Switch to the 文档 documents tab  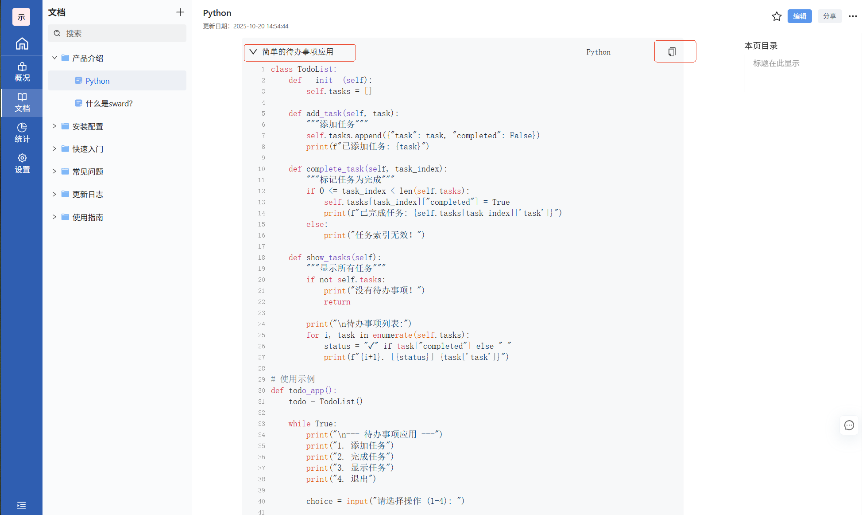tap(22, 102)
